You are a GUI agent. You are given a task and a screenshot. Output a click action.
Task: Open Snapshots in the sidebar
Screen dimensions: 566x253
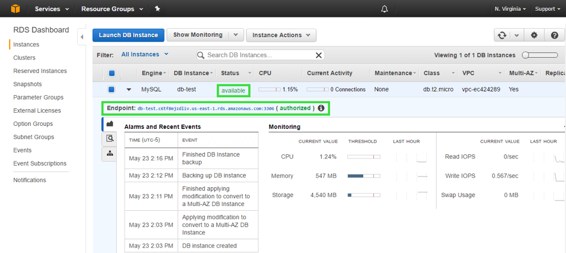tap(28, 84)
